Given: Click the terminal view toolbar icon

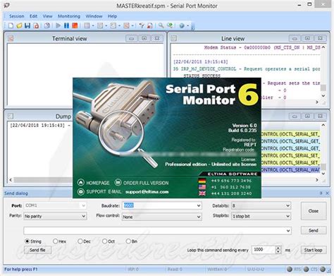Looking at the screenshot, I should (126, 25).
